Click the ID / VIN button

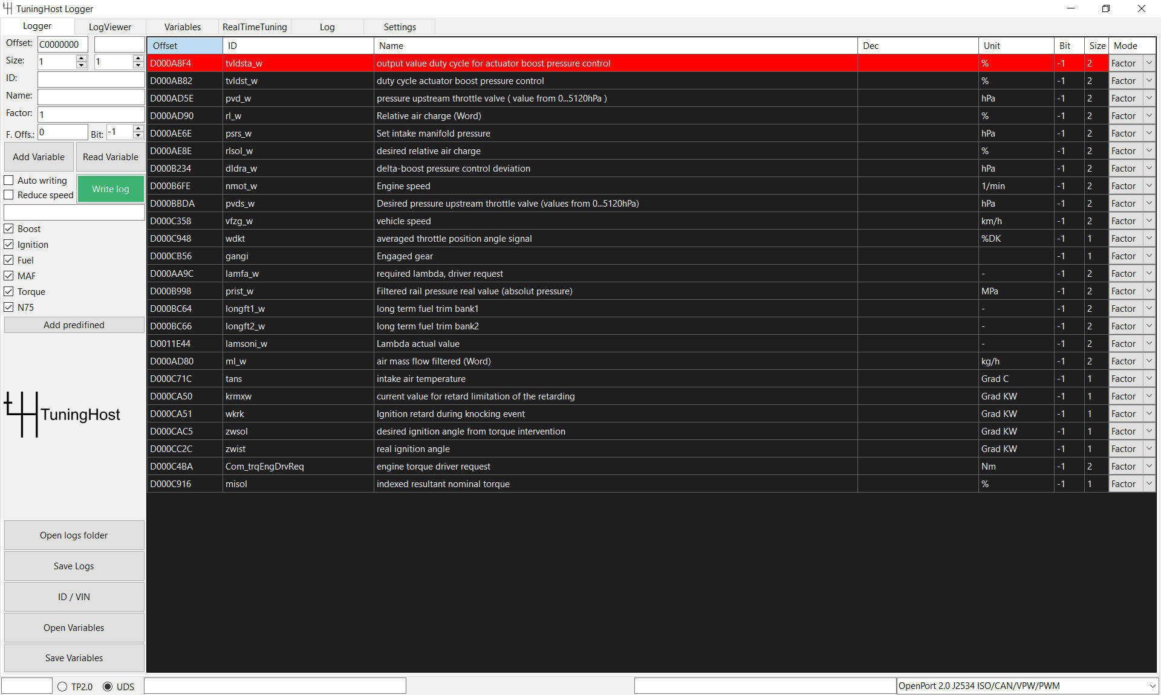coord(74,597)
